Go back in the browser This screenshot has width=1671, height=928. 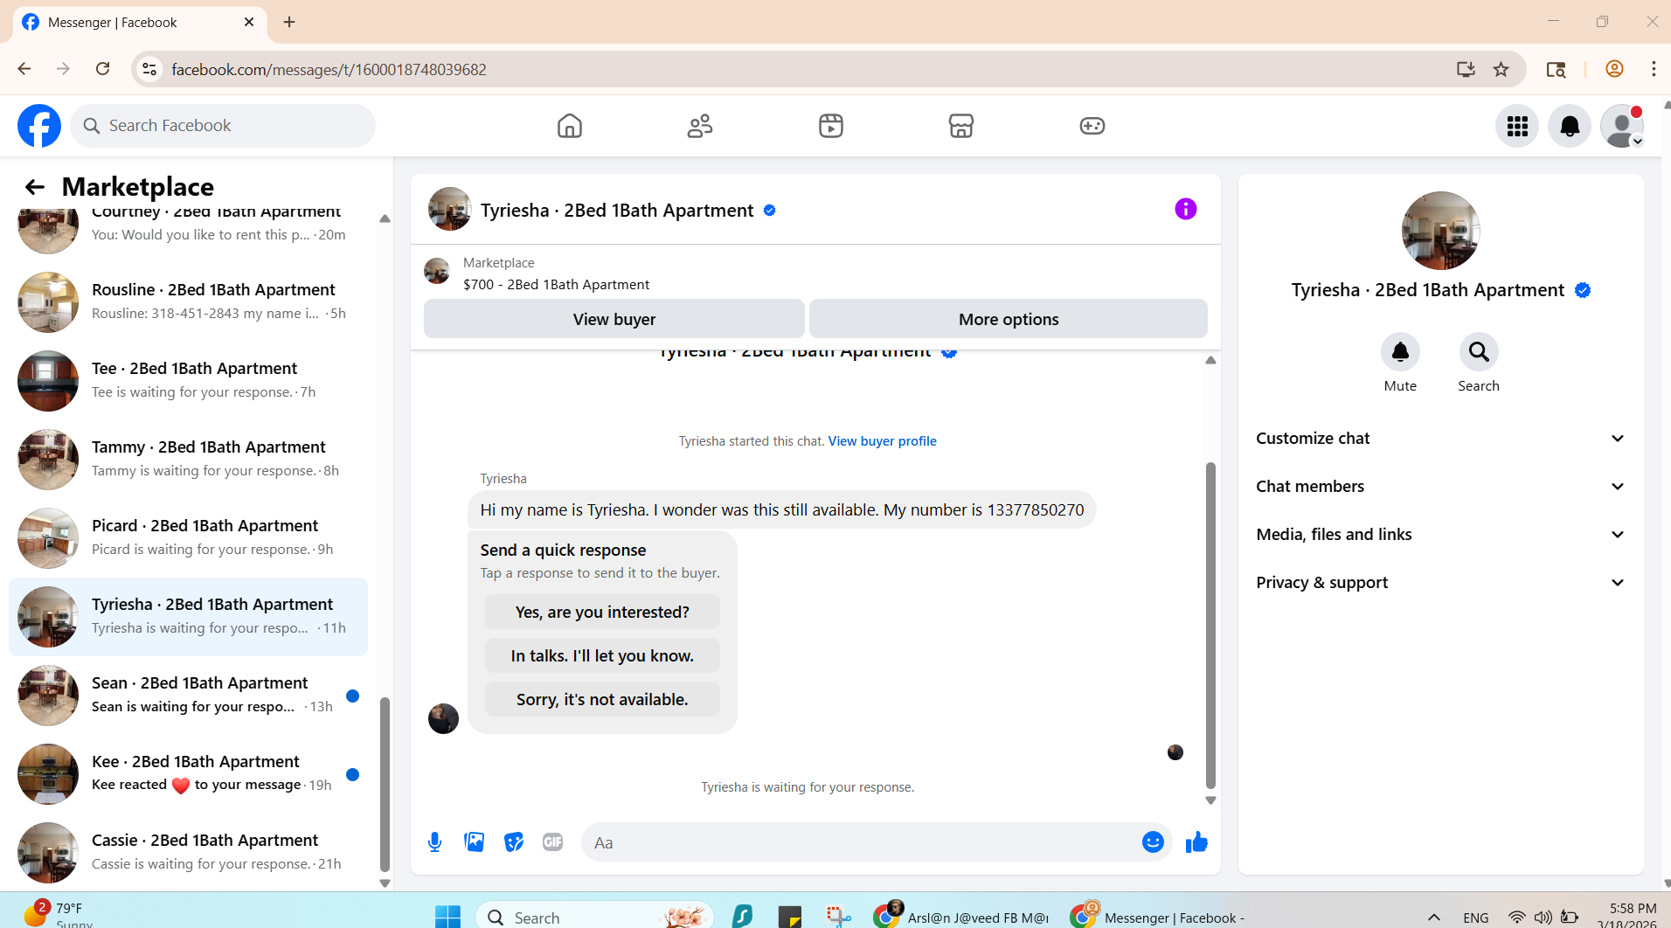click(x=24, y=69)
